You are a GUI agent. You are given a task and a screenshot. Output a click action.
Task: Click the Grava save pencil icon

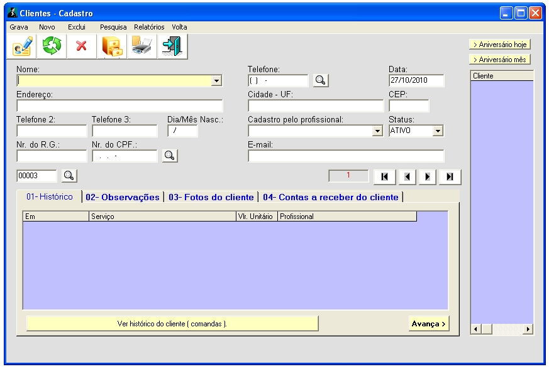pos(22,46)
